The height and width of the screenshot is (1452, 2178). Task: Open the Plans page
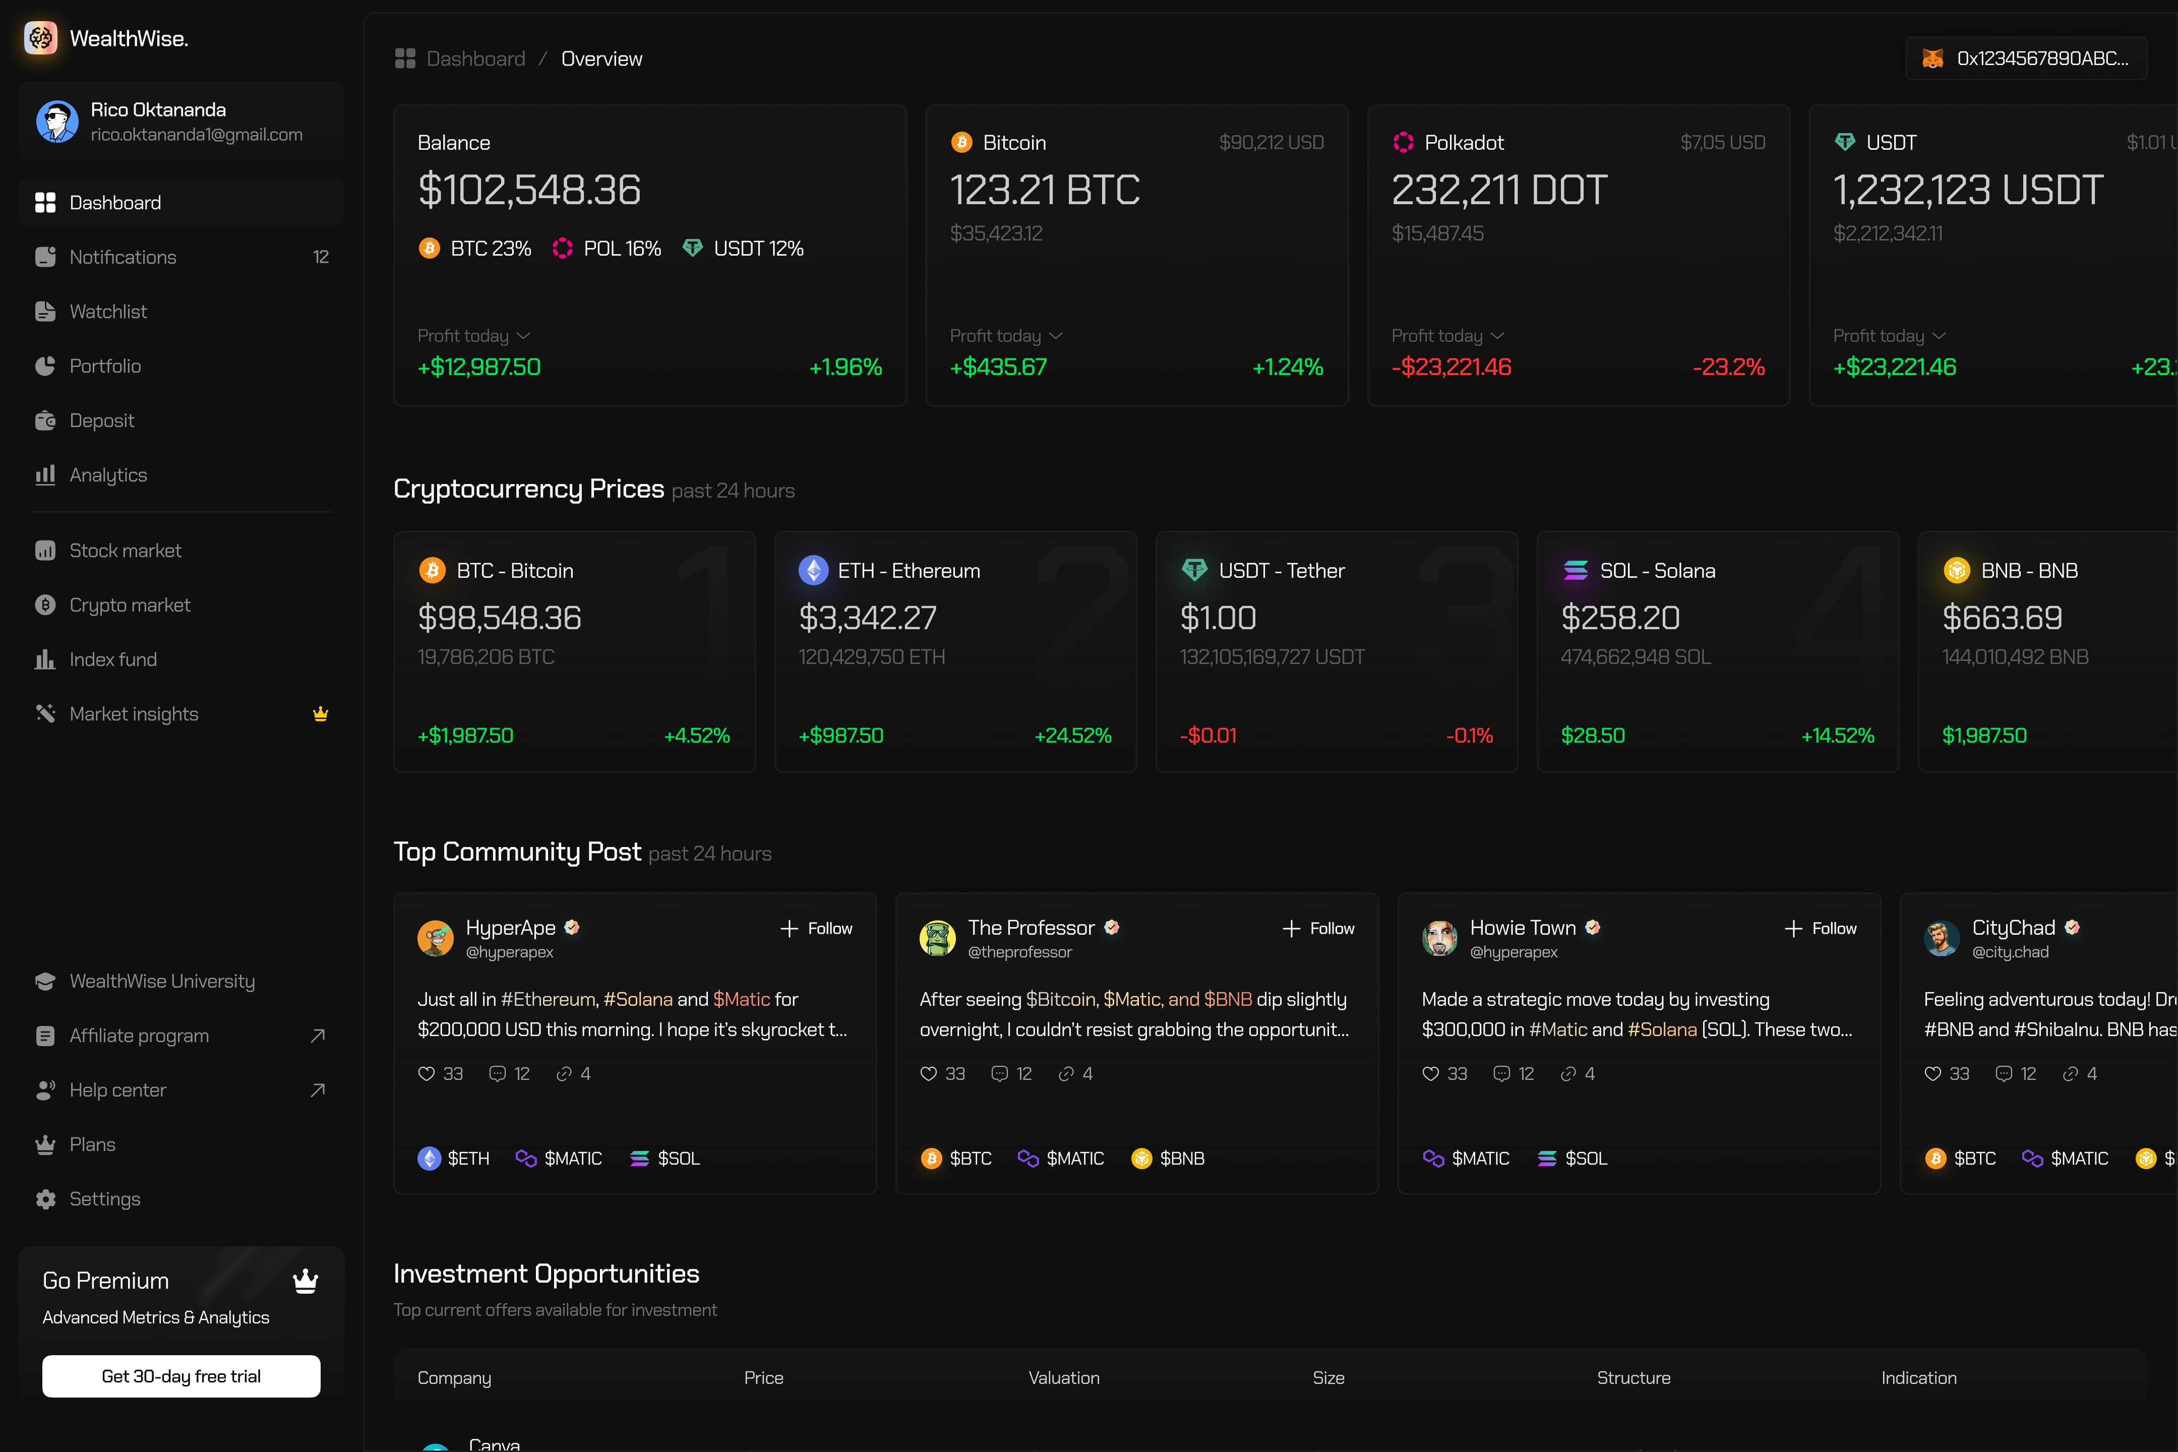click(x=181, y=1144)
